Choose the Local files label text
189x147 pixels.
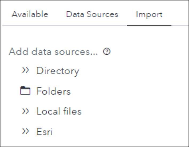[x=59, y=111]
